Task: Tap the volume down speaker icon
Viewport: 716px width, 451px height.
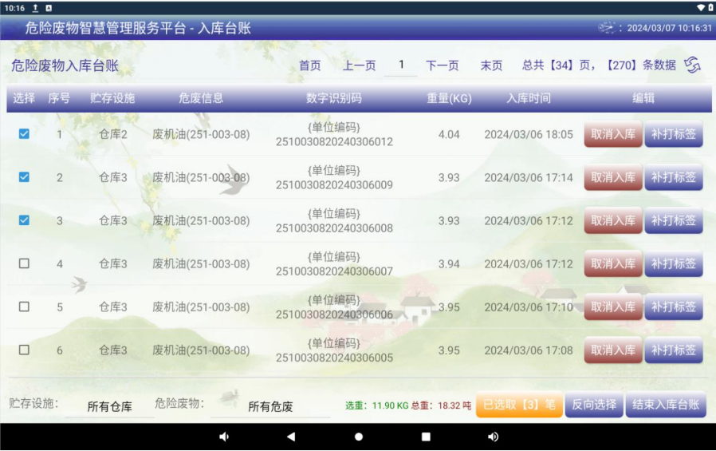Action: click(x=224, y=437)
